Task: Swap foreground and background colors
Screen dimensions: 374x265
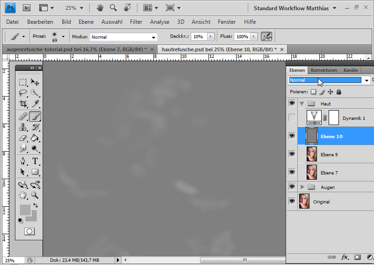Action: pyautogui.click(x=36, y=205)
